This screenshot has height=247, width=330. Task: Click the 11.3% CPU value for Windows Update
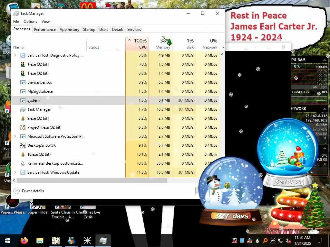point(142,172)
